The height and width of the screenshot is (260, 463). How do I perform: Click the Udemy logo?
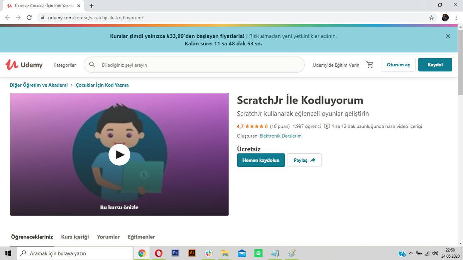tap(24, 65)
